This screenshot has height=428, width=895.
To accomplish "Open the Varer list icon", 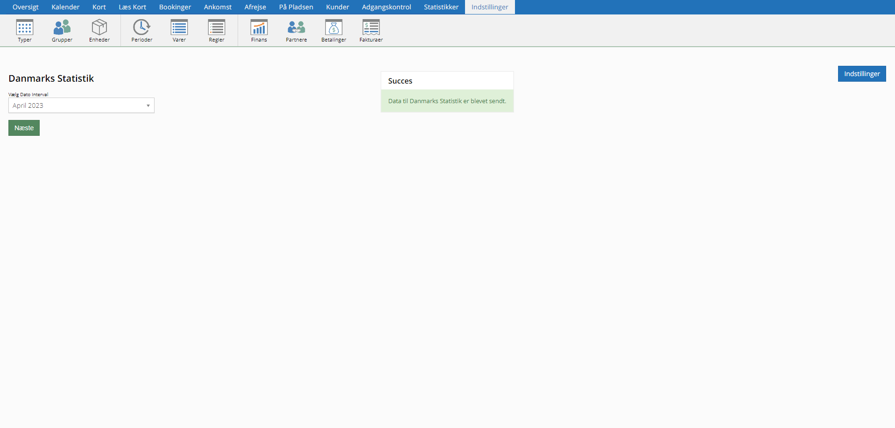I will [x=179, y=28].
